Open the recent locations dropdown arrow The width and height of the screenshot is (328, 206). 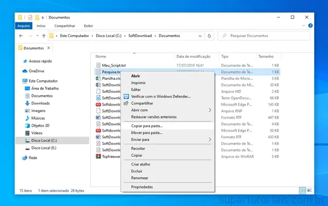click(x=37, y=36)
